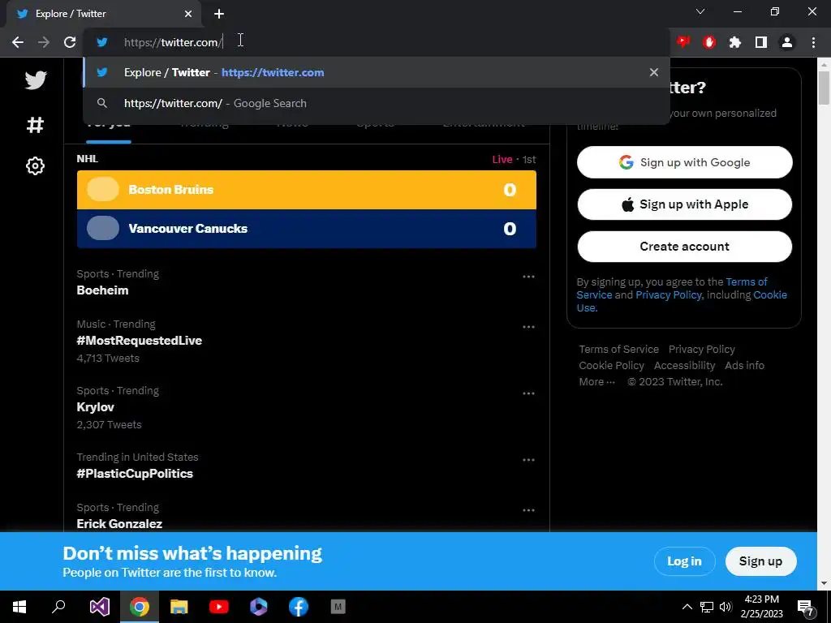
Task: Open the Chrome side panel icon
Action: [761, 42]
